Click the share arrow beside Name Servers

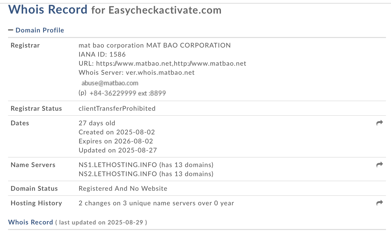click(x=379, y=165)
